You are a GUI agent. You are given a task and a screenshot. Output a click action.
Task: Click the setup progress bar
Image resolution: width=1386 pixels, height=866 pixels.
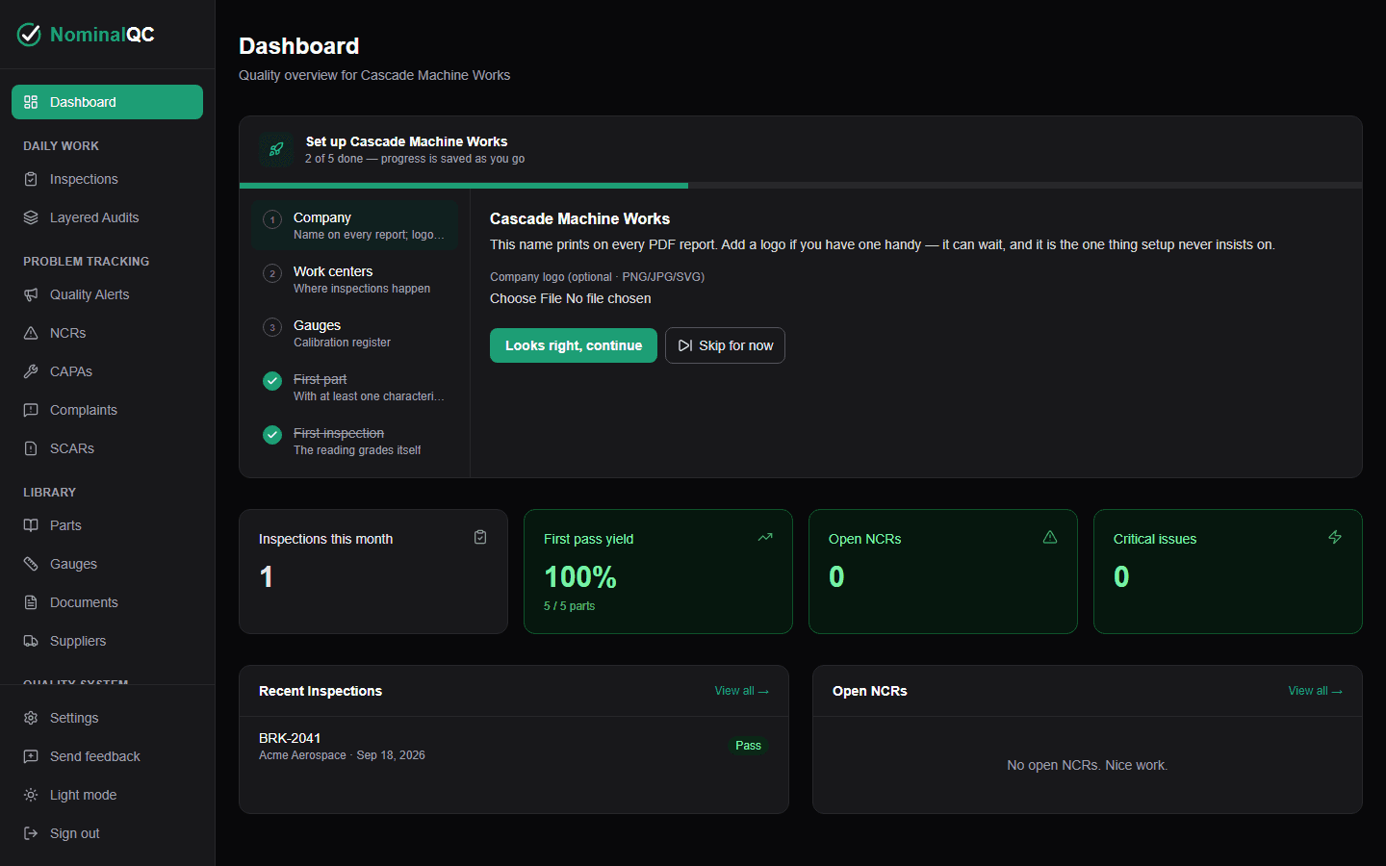pos(801,185)
